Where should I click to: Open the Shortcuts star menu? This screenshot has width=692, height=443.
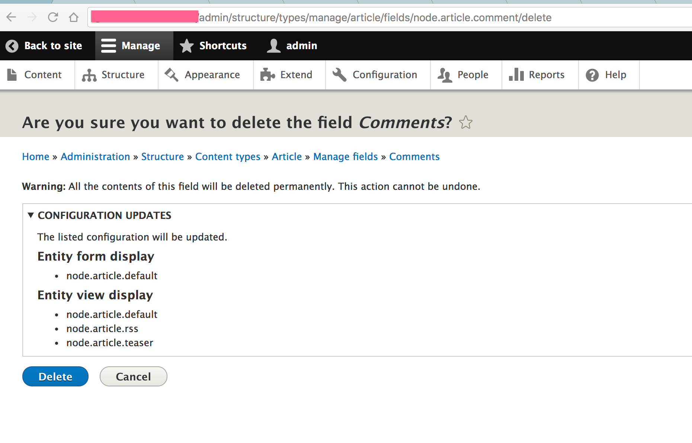tap(186, 45)
